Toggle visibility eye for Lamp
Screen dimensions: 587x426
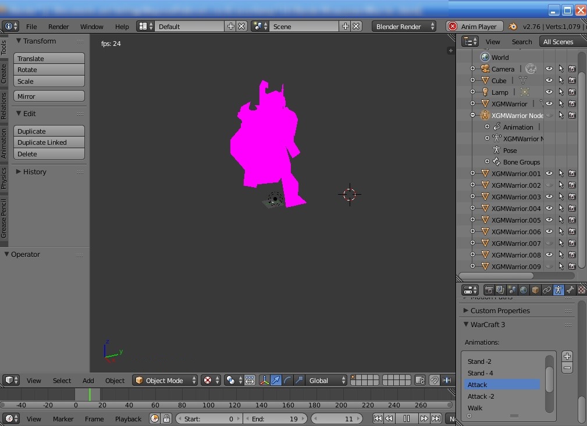pos(549,92)
